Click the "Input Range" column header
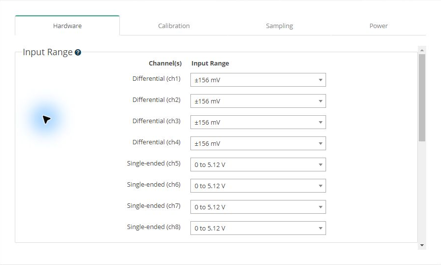This screenshot has width=441, height=265. 210,64
